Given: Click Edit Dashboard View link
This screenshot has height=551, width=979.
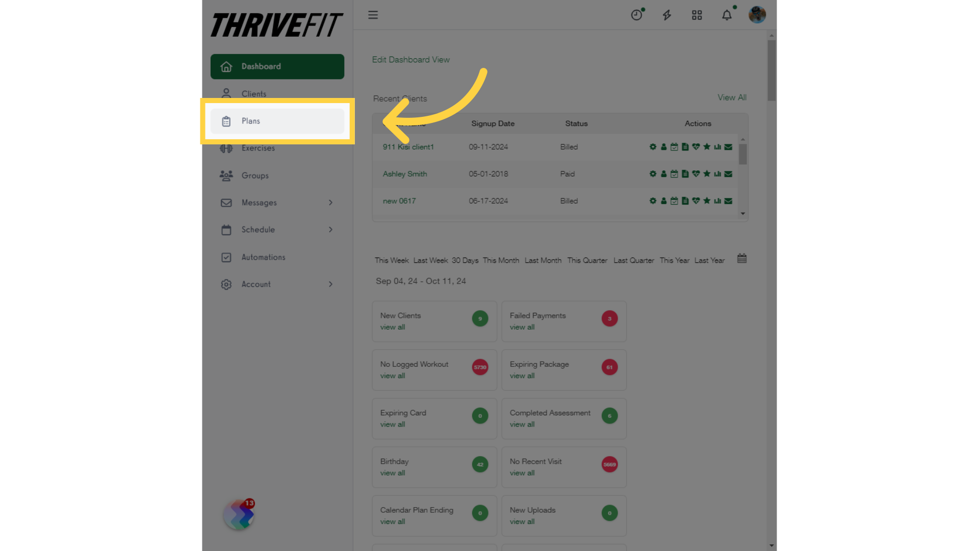Looking at the screenshot, I should point(410,60).
